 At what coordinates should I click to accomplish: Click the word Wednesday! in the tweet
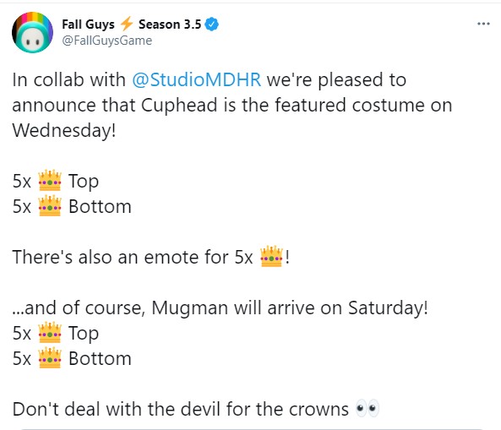click(64, 130)
